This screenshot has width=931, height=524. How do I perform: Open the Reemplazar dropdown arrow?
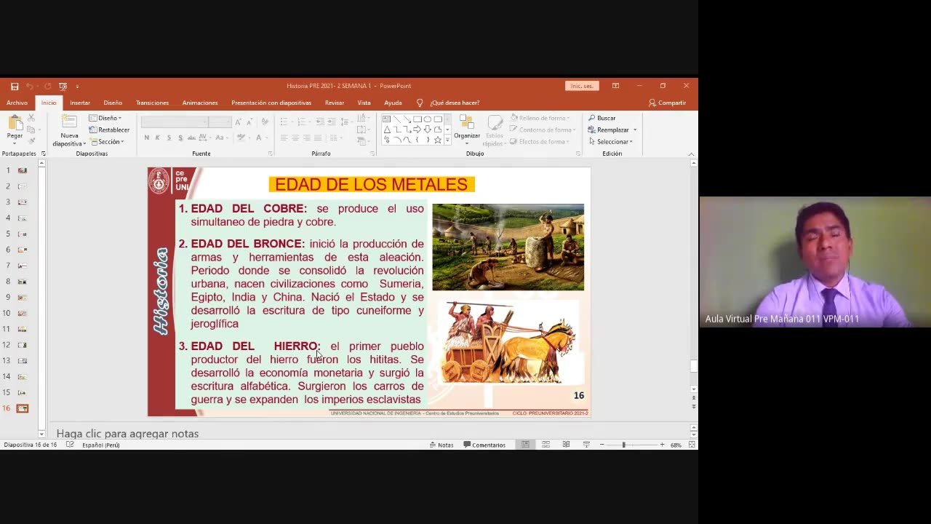[x=635, y=130]
